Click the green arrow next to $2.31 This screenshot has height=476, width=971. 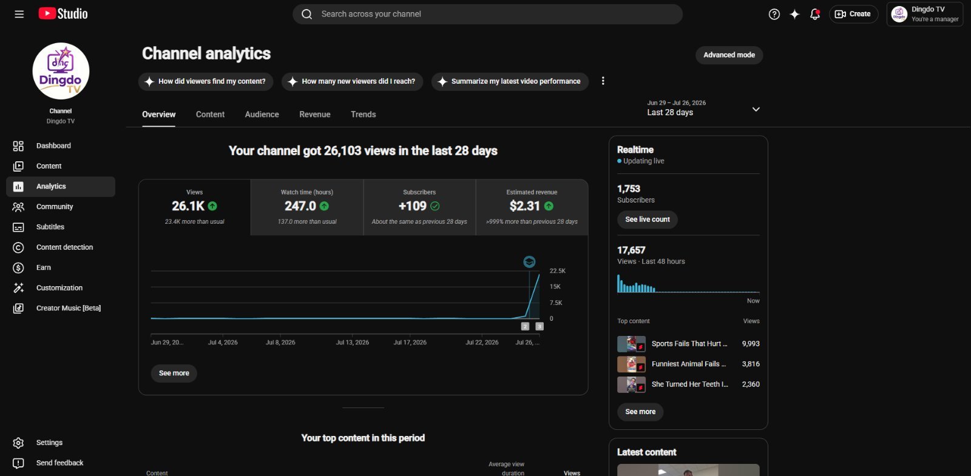[549, 206]
